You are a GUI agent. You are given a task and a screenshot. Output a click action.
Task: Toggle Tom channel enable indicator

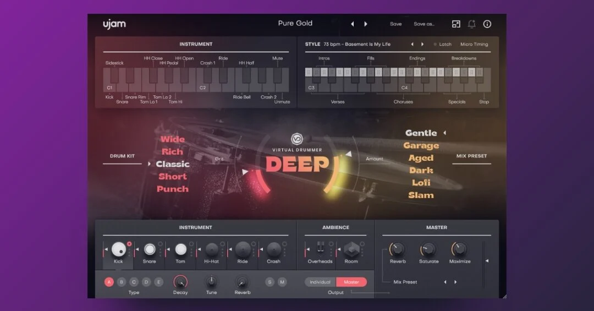pyautogui.click(x=192, y=244)
